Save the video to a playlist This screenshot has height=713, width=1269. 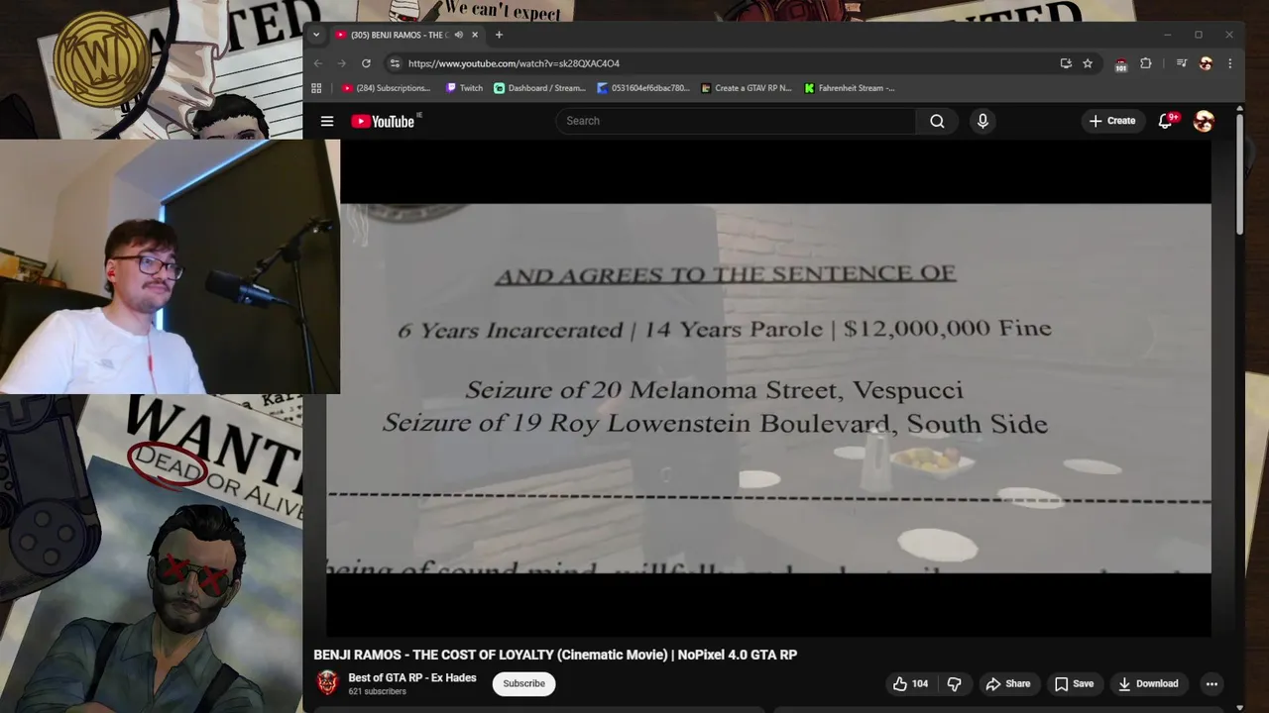tap(1074, 683)
